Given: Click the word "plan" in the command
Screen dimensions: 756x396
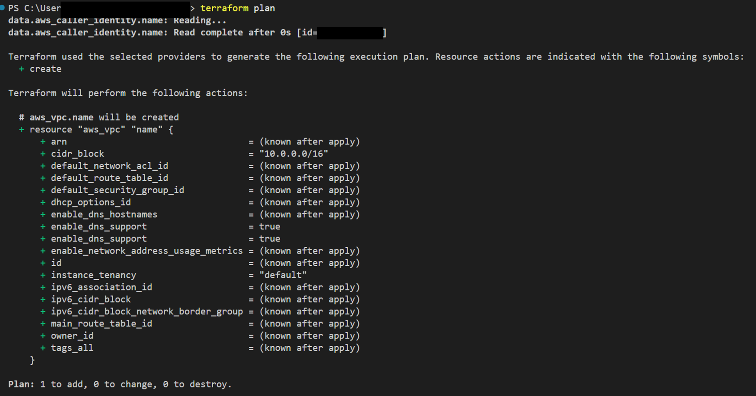Looking at the screenshot, I should point(264,8).
